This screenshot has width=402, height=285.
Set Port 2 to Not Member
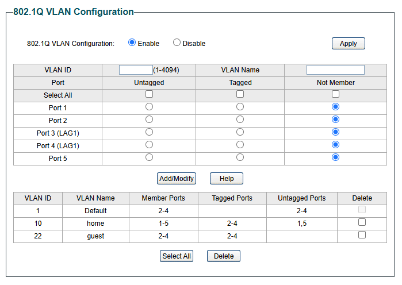pos(335,120)
